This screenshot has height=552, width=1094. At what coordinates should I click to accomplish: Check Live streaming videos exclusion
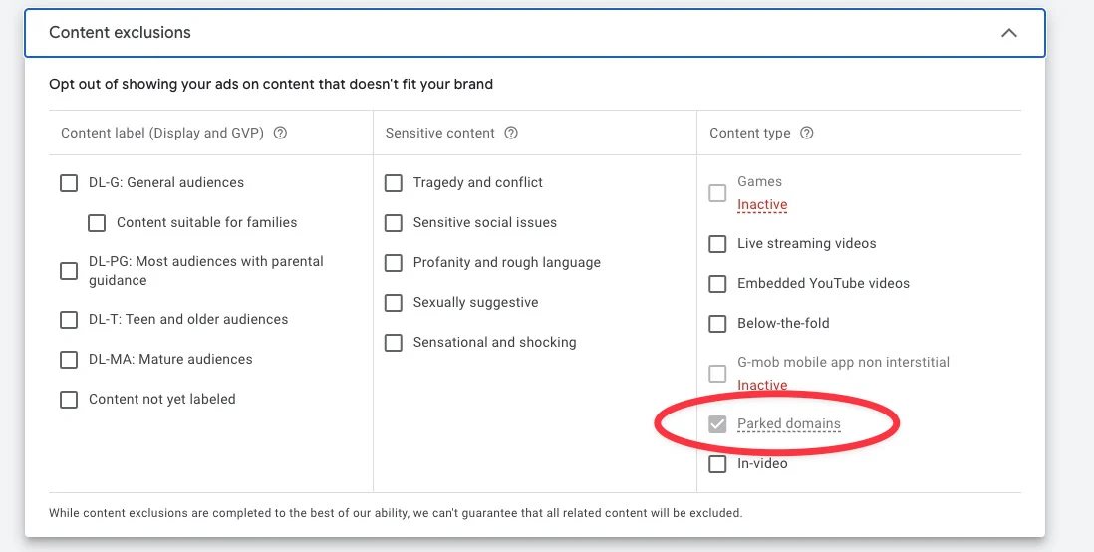coord(717,243)
